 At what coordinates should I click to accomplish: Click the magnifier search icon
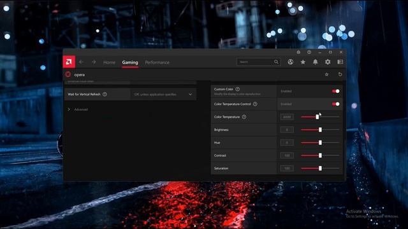[276, 62]
